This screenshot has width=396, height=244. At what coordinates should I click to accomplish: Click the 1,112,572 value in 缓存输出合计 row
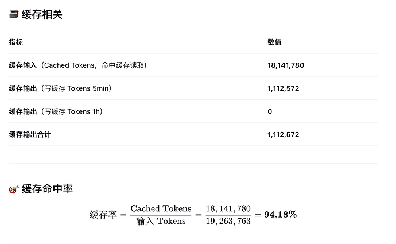point(284,134)
